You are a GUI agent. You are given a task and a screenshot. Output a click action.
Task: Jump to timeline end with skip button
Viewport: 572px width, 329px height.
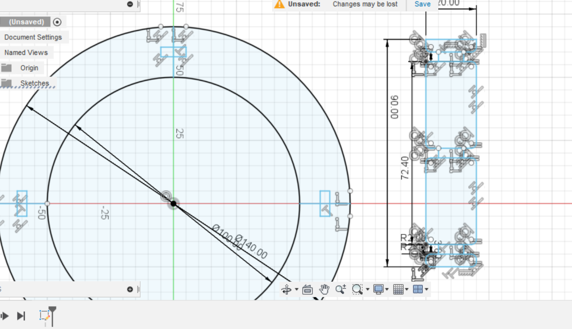click(x=21, y=316)
